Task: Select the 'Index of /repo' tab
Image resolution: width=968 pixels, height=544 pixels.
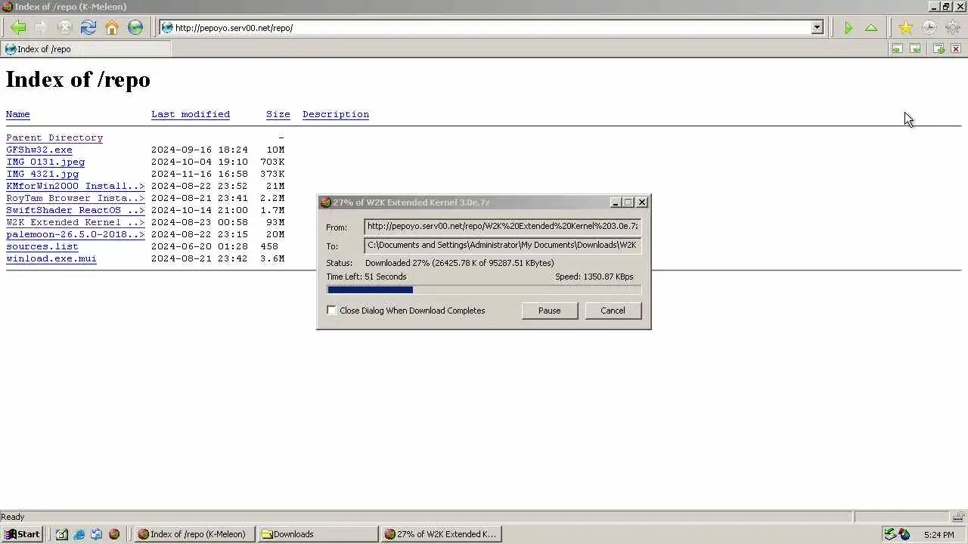Action: [x=86, y=49]
